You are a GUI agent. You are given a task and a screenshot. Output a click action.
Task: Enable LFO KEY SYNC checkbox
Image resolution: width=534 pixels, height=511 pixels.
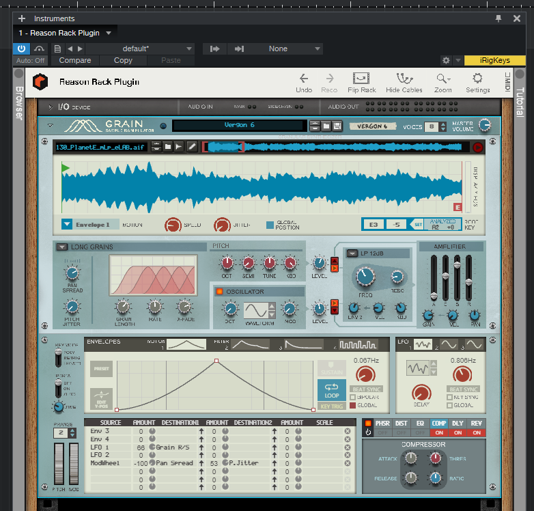click(x=449, y=397)
